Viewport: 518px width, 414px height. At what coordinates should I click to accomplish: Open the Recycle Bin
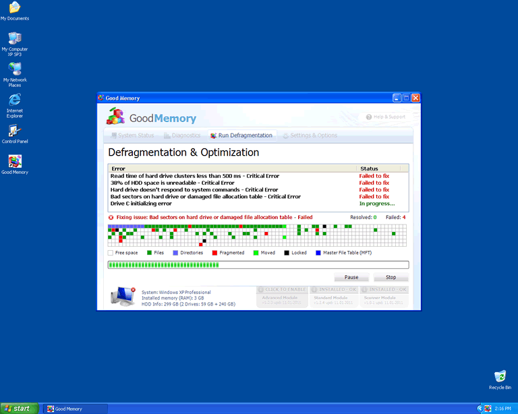(500, 376)
